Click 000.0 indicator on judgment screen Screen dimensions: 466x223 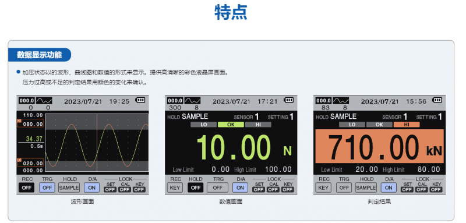point(323,101)
